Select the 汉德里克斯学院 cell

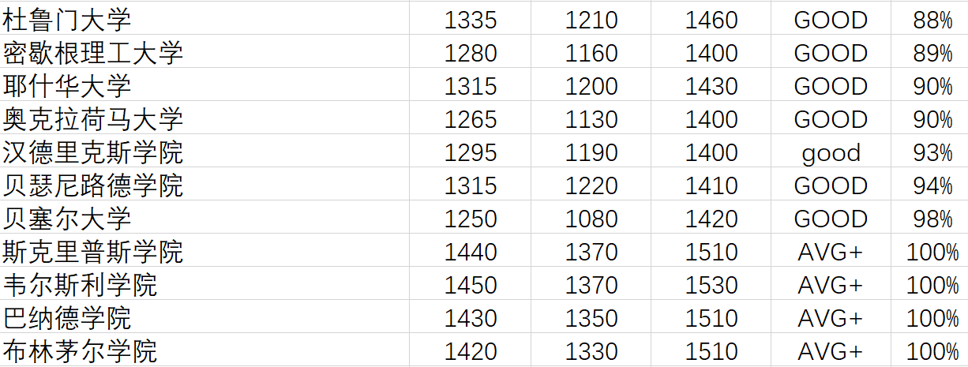(x=93, y=152)
